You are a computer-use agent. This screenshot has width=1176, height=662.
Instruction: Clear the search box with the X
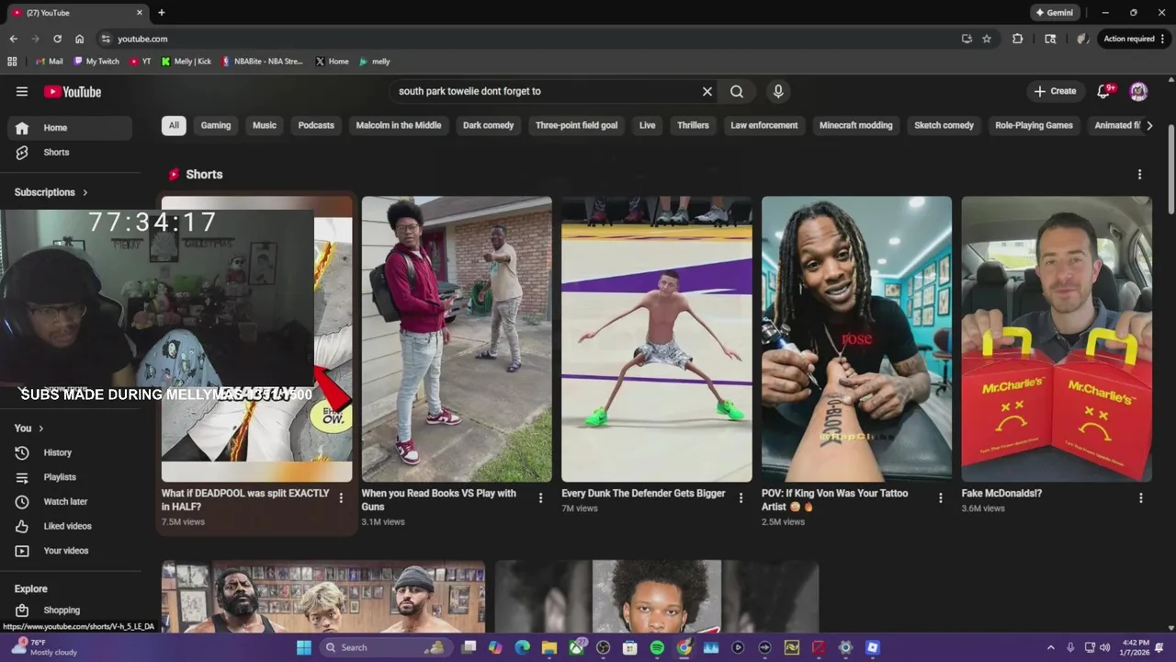(x=707, y=92)
